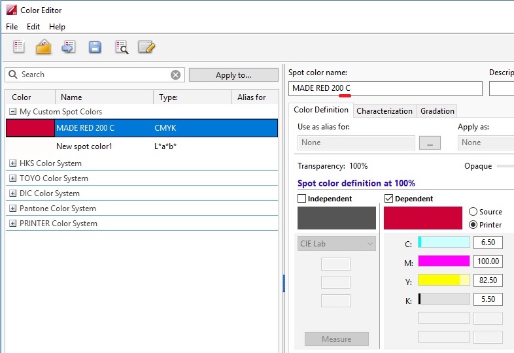The height and width of the screenshot is (353, 514).
Task: Open the Edit menu
Action: click(x=33, y=27)
